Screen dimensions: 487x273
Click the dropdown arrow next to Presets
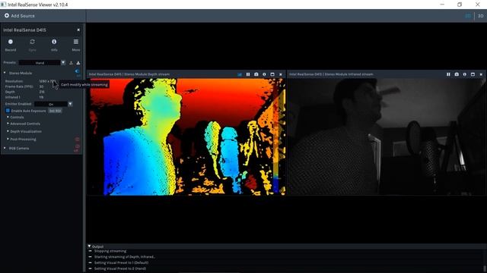pyautogui.click(x=63, y=63)
